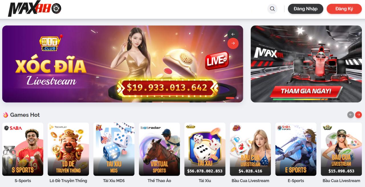Go to next banner slide arrow

pyautogui.click(x=233, y=43)
